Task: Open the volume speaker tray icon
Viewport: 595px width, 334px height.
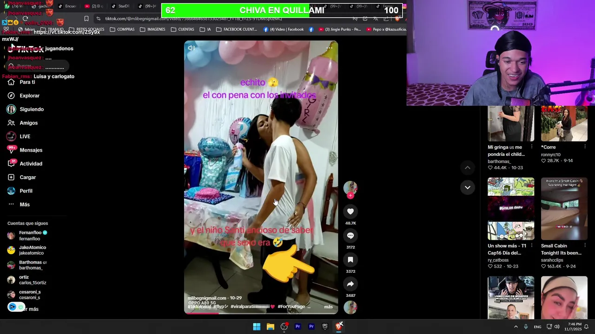Action: pyautogui.click(x=557, y=327)
